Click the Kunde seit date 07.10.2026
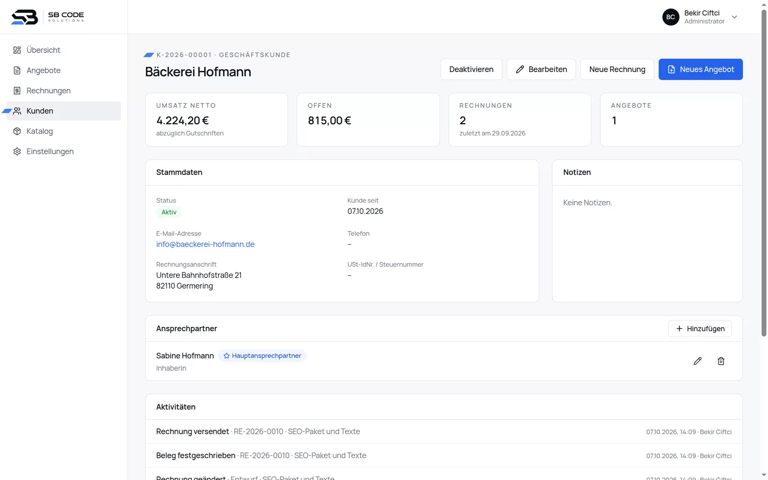 point(365,211)
